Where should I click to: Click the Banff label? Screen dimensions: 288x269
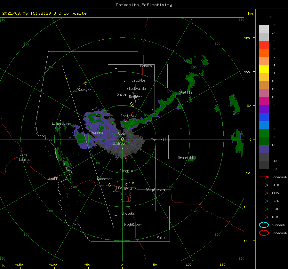pos(53,178)
